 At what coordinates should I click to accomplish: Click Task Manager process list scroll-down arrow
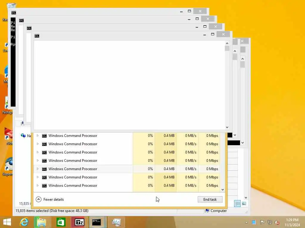pyautogui.click(x=223, y=190)
